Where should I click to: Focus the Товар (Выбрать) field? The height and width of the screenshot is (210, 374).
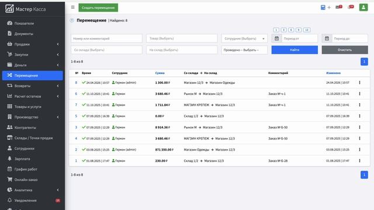182,38
